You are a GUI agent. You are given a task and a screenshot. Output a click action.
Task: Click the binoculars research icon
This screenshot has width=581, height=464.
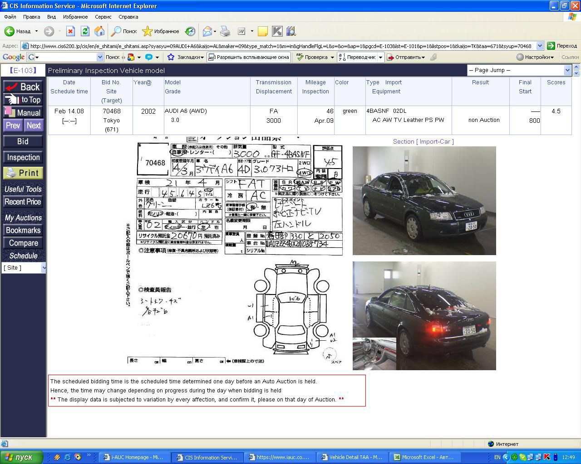(291, 31)
